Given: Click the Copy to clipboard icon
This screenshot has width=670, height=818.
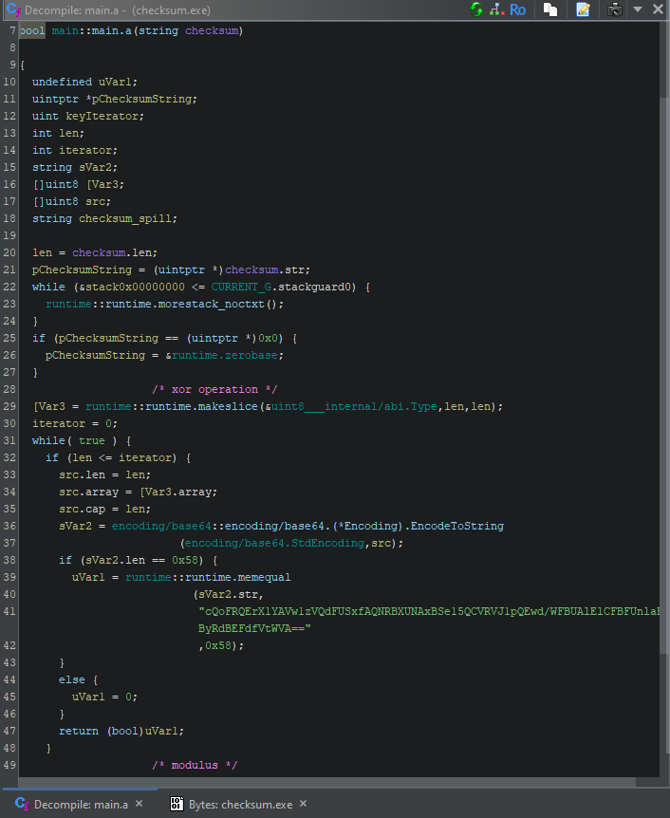Looking at the screenshot, I should tap(550, 9).
